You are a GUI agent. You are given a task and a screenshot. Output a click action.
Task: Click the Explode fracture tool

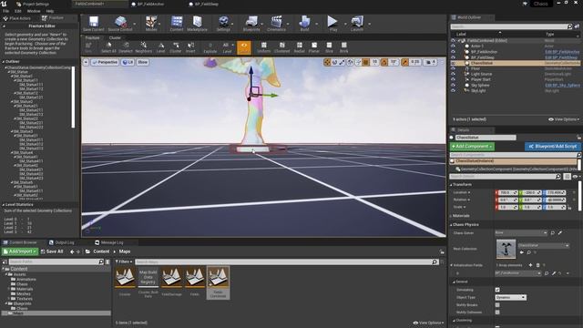(x=210, y=47)
